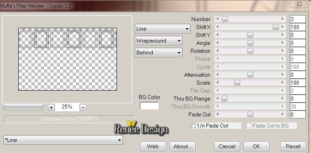Open the Wraparound dropdown
The height and width of the screenshot is (153, 311).
[158, 41]
